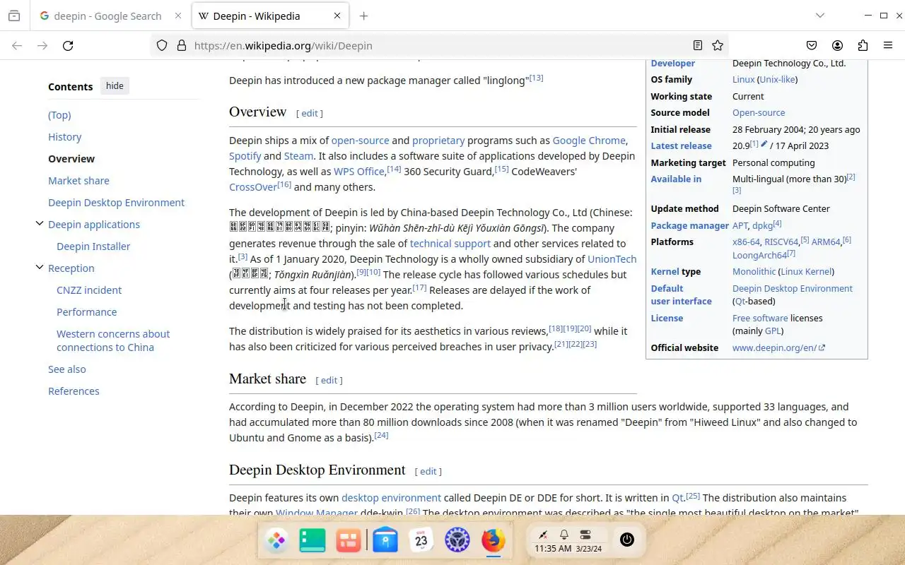This screenshot has height=565, width=905.
Task: Close the Deepin Wikipedia tab
Action: [x=337, y=16]
